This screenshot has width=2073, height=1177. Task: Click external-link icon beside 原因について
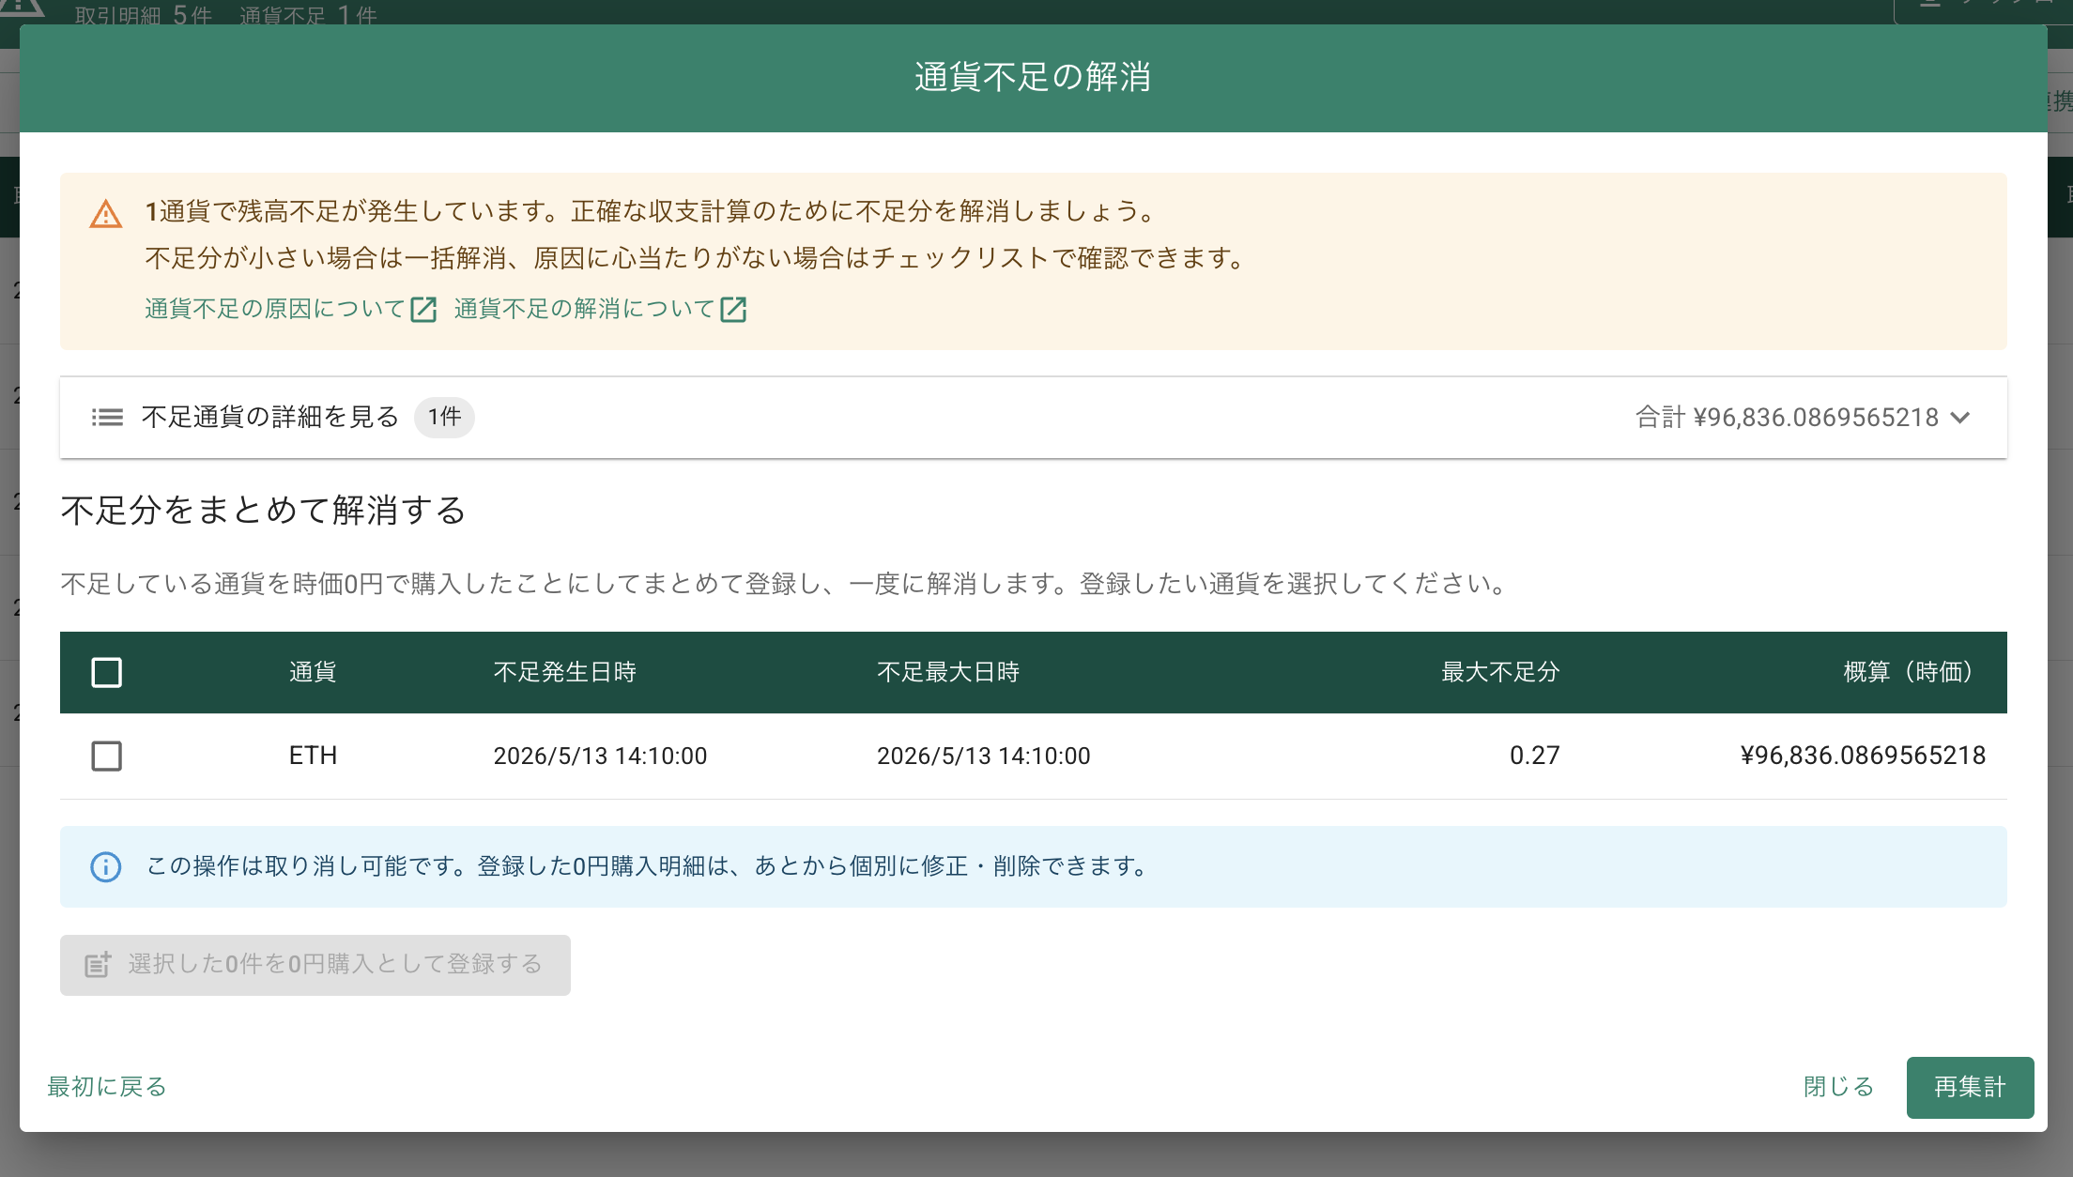[424, 309]
